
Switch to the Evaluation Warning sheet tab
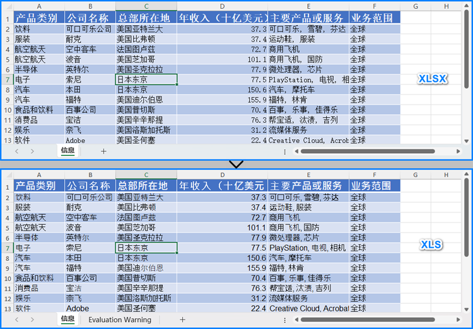tap(120, 320)
